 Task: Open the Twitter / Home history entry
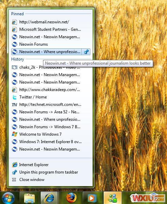[51, 97]
